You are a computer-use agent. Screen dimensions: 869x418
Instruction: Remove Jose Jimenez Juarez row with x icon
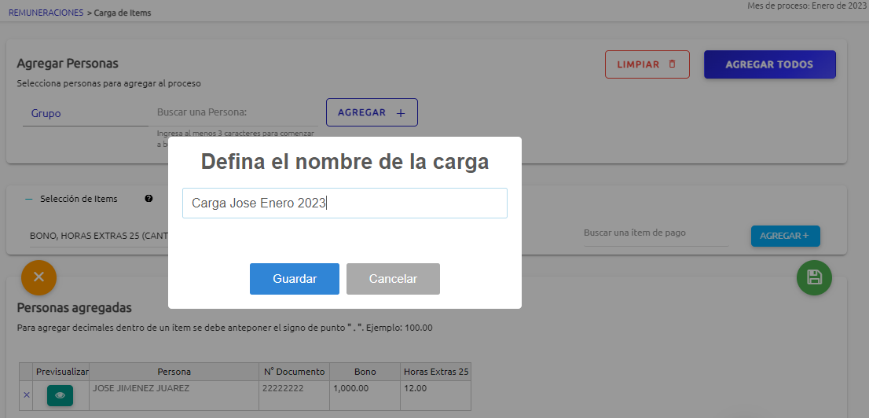coord(27,395)
